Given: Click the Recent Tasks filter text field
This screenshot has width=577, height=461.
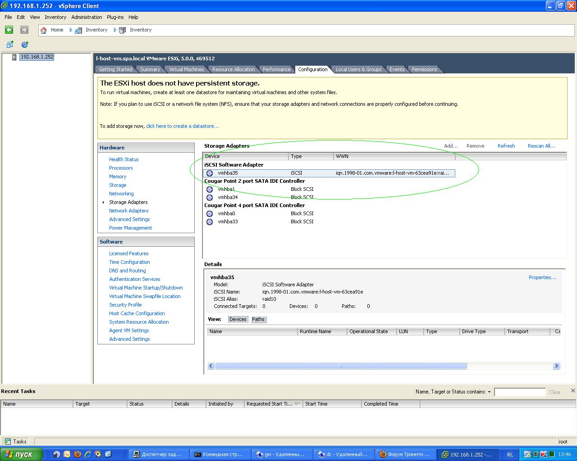Looking at the screenshot, I should pyautogui.click(x=519, y=392).
